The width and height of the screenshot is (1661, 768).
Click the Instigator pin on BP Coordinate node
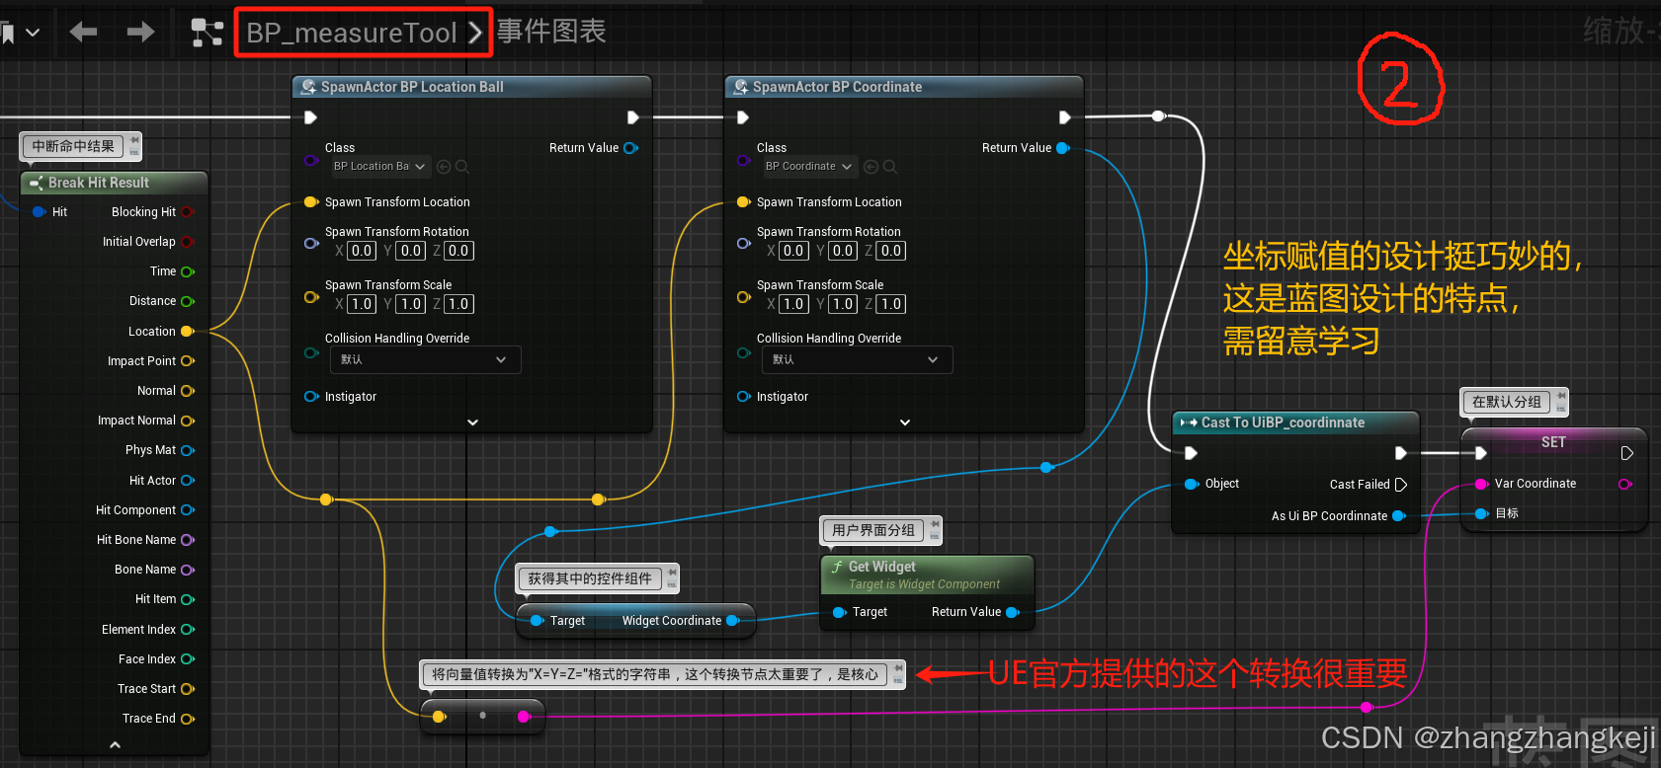click(743, 397)
